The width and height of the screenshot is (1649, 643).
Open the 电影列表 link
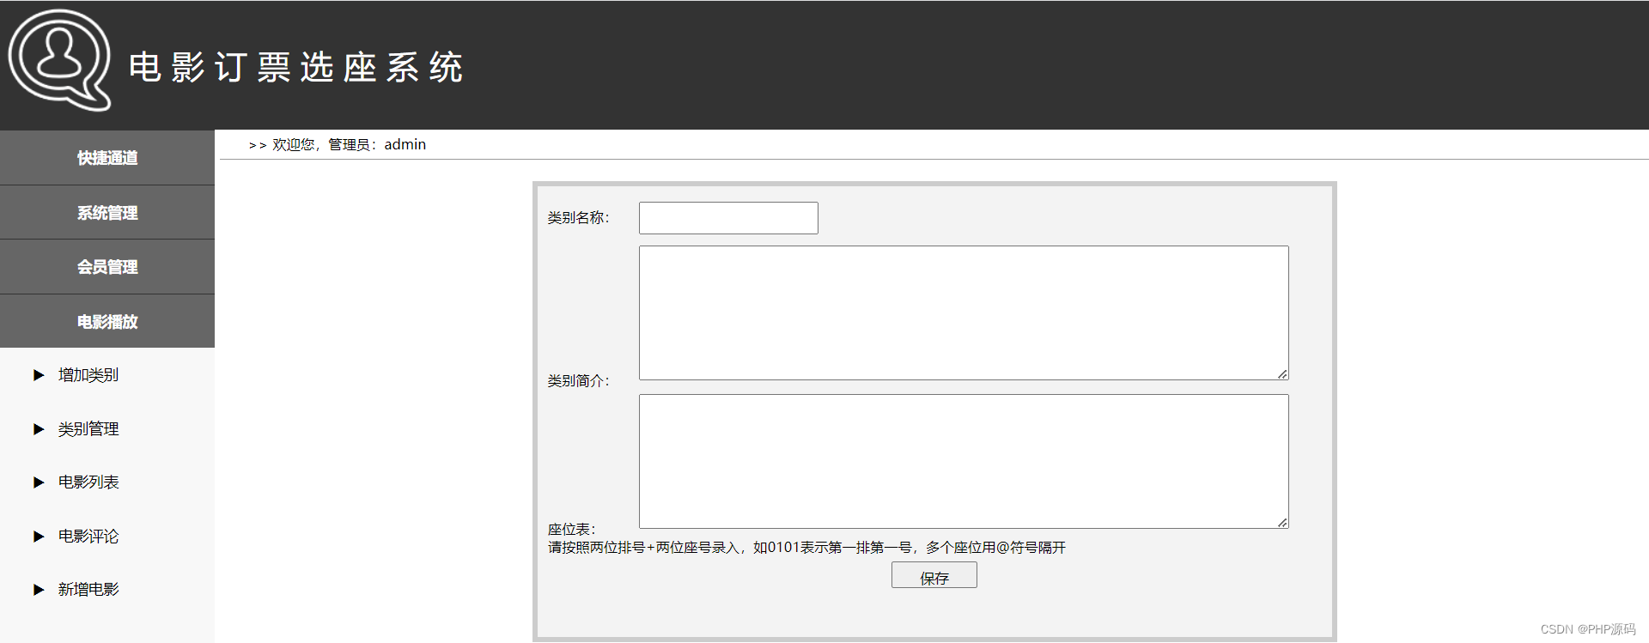(88, 482)
